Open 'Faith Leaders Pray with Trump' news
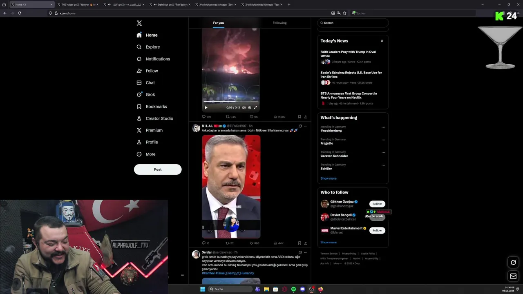 coord(353,57)
